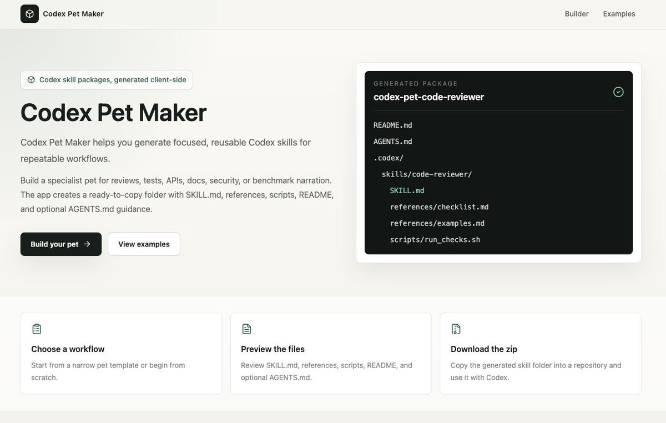
Task: Click the 'Build a specialist pet for reviews' paragraph
Action: 177,195
